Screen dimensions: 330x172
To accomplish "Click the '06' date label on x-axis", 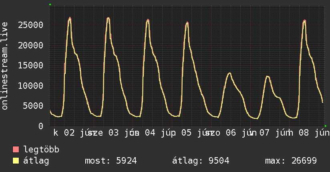I will tap(231, 133).
